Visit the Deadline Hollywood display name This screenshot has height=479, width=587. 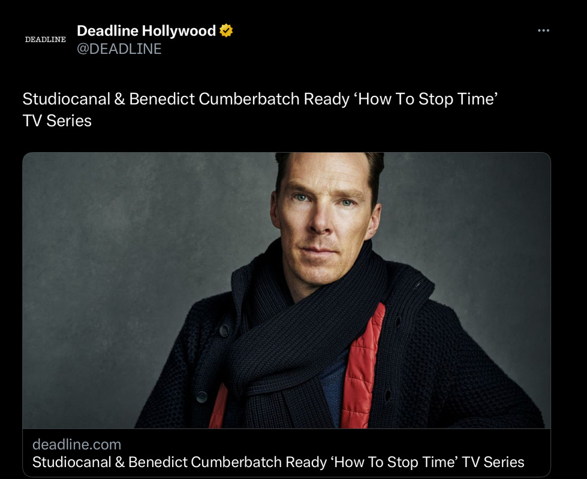146,31
